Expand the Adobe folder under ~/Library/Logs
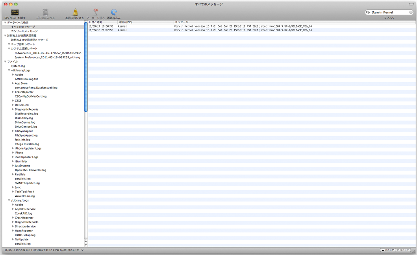 click(13, 74)
